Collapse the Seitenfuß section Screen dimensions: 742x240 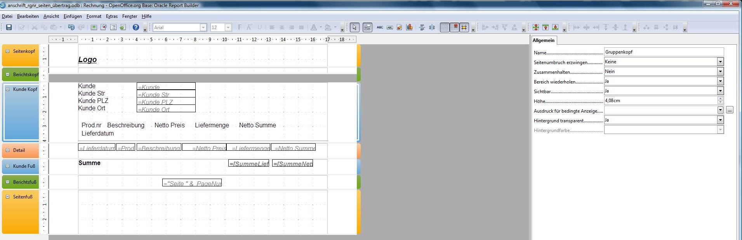[x=7, y=197]
